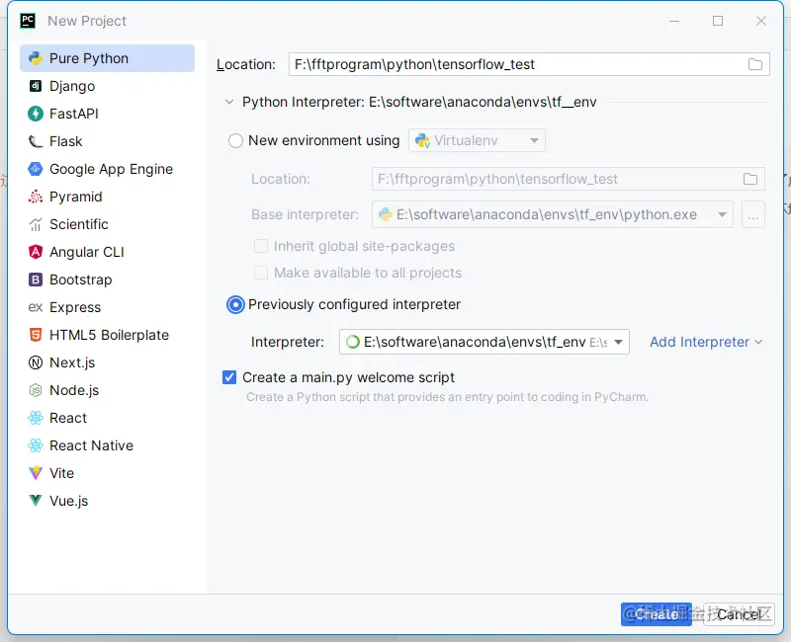This screenshot has width=791, height=642.
Task: Click the Scientific label in project list
Action: point(79,225)
